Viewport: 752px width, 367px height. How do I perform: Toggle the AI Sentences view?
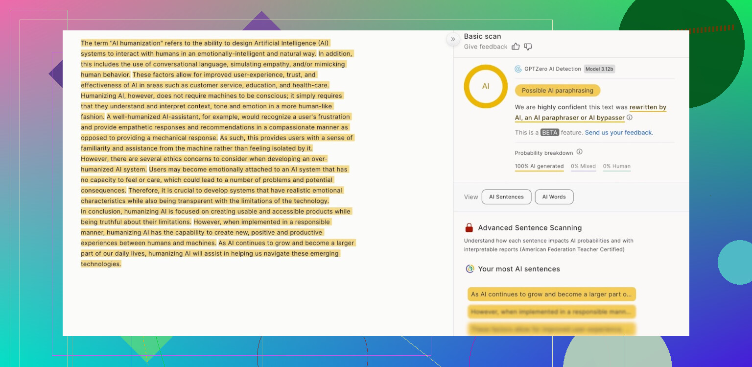tap(506, 197)
